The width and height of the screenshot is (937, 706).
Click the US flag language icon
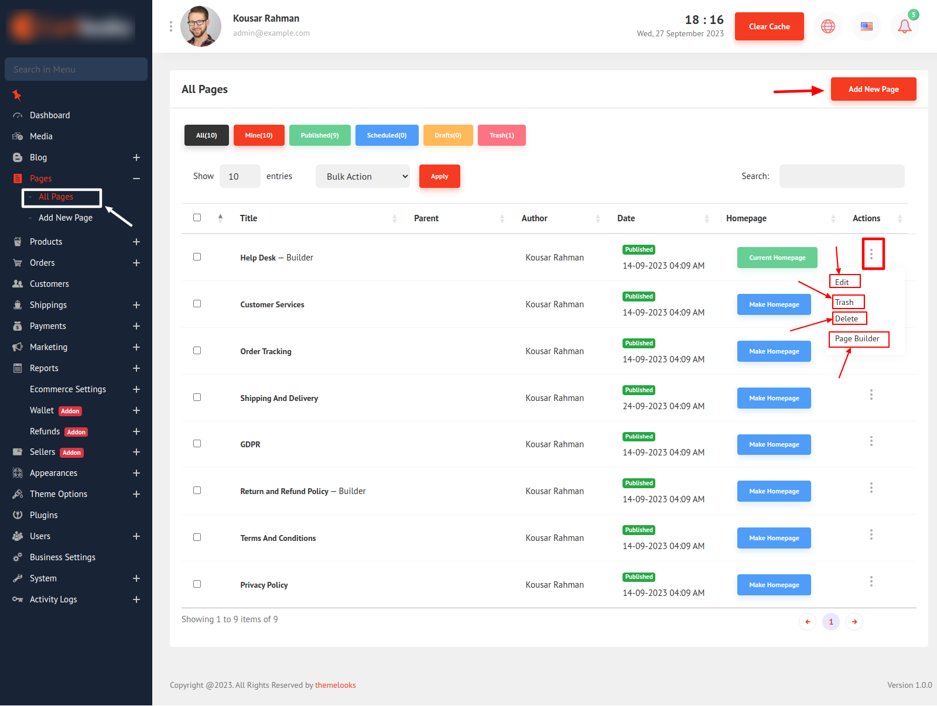point(866,26)
